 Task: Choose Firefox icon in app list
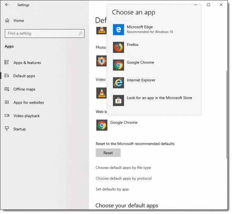click(118, 47)
